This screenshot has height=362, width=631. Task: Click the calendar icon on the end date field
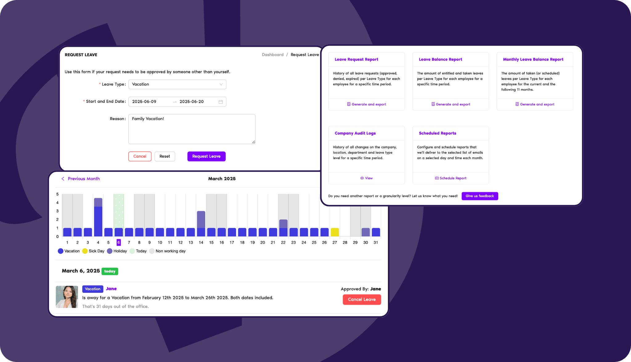pos(221,101)
